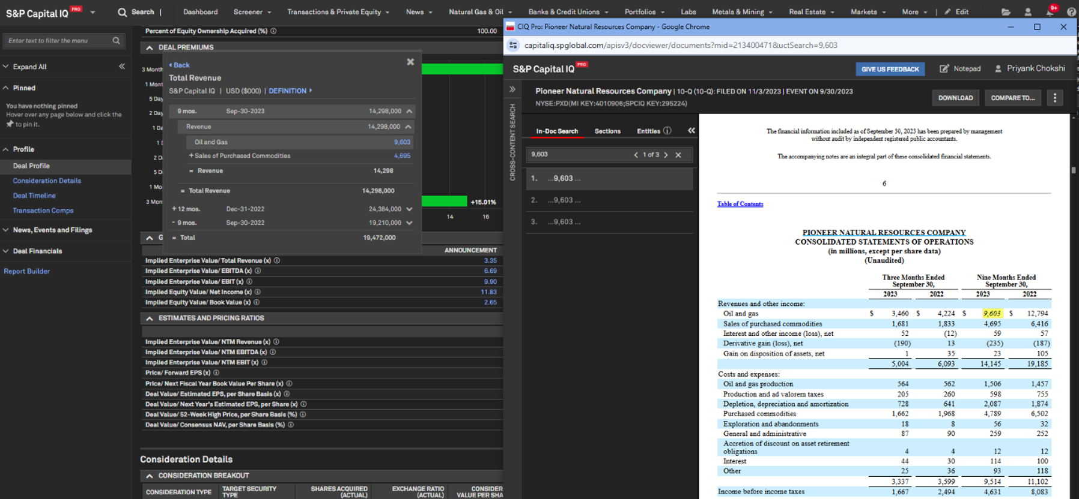Close the Total Revenue popup
This screenshot has height=499, width=1079.
coord(410,62)
